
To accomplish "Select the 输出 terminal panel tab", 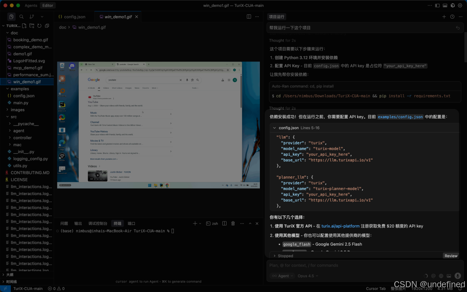I will [78, 223].
